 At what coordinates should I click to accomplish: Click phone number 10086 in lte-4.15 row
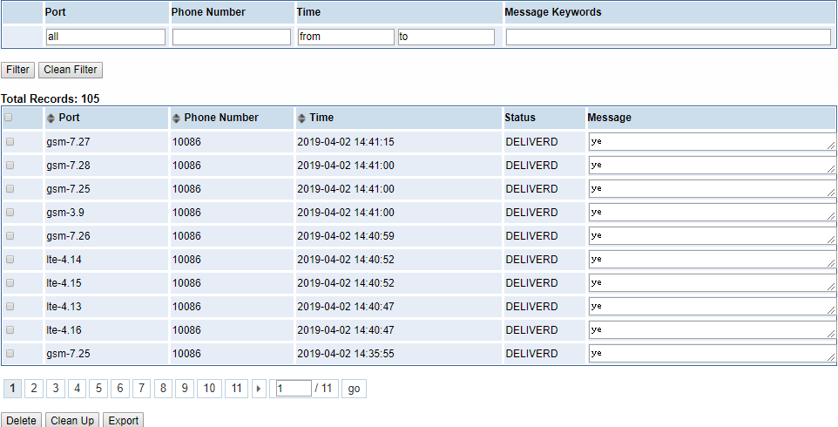pyautogui.click(x=186, y=283)
